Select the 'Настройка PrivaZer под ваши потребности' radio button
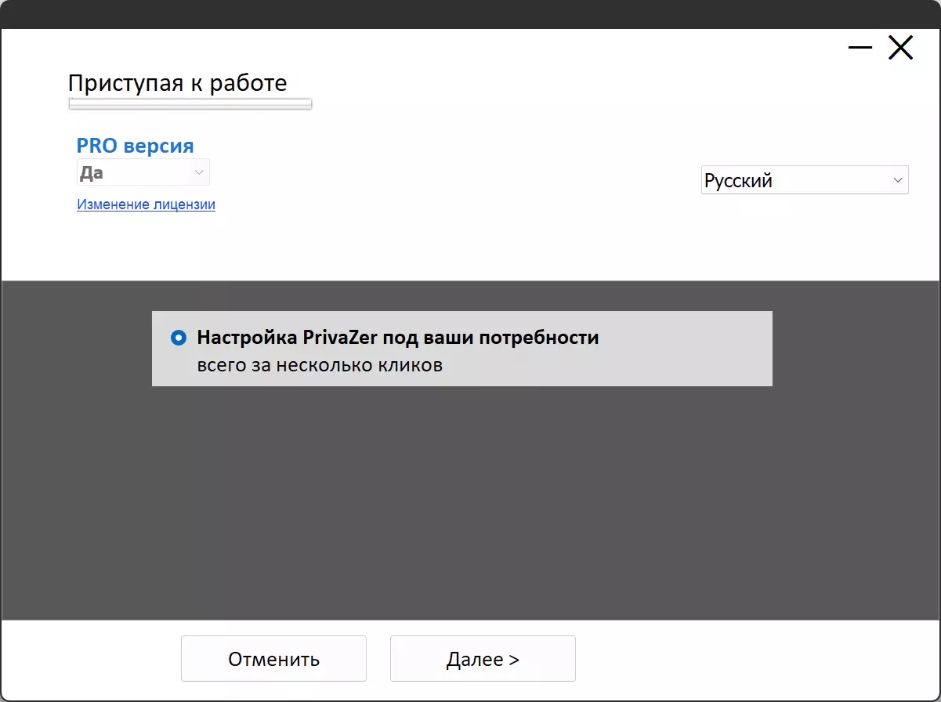The height and width of the screenshot is (702, 941). (x=179, y=338)
